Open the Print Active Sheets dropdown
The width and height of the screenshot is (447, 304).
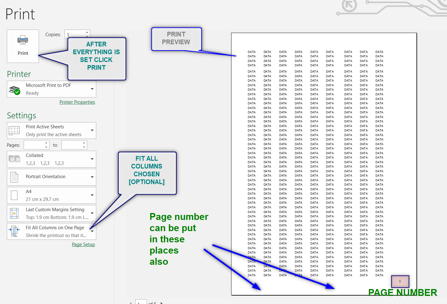click(51, 131)
